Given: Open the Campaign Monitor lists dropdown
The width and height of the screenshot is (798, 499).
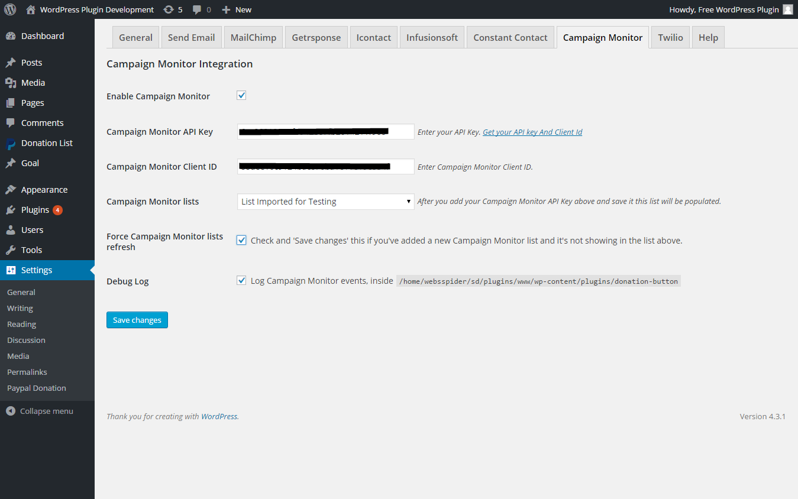Looking at the screenshot, I should (326, 202).
